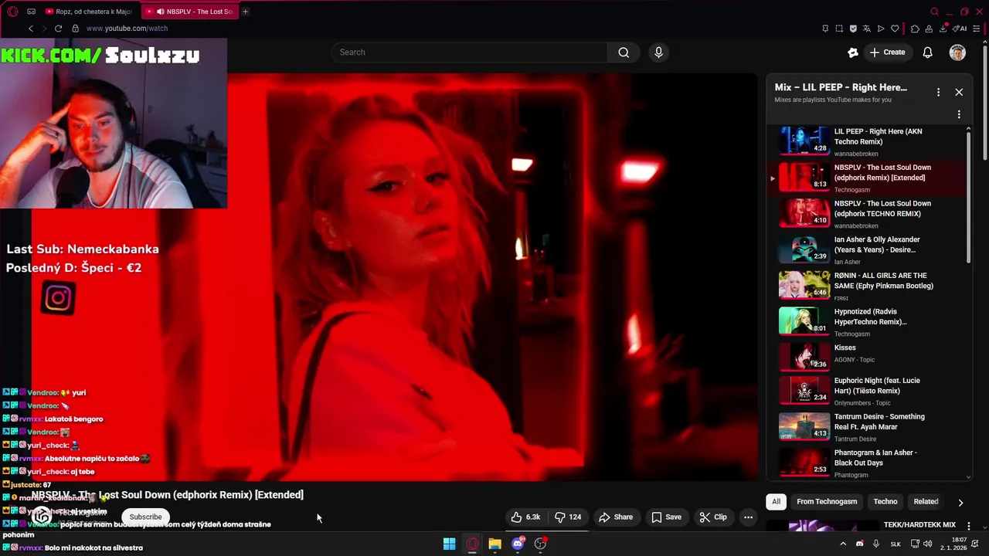Viewport: 989px width, 556px height.
Task: Click the Subscribe button
Action: point(145,517)
